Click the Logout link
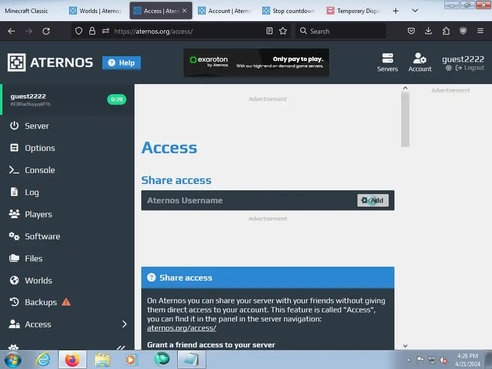Image resolution: width=492 pixels, height=369 pixels. click(470, 68)
